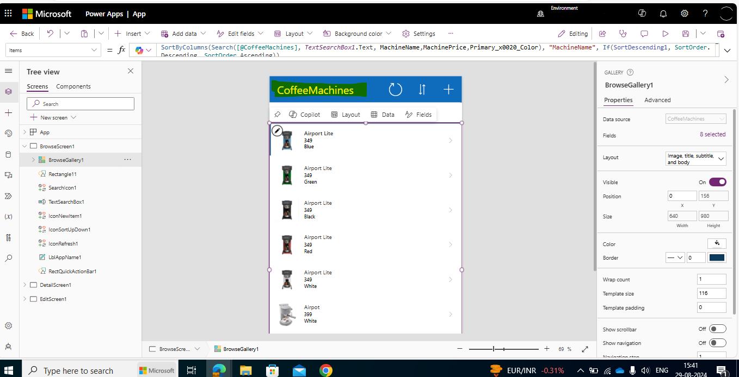
Task: Open the 8 selected fields link
Action: coord(712,134)
